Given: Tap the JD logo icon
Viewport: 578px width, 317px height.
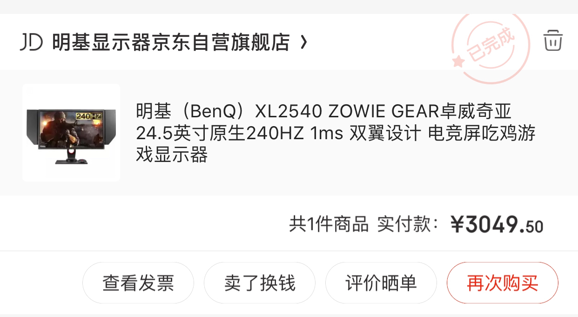Looking at the screenshot, I should click(x=31, y=42).
